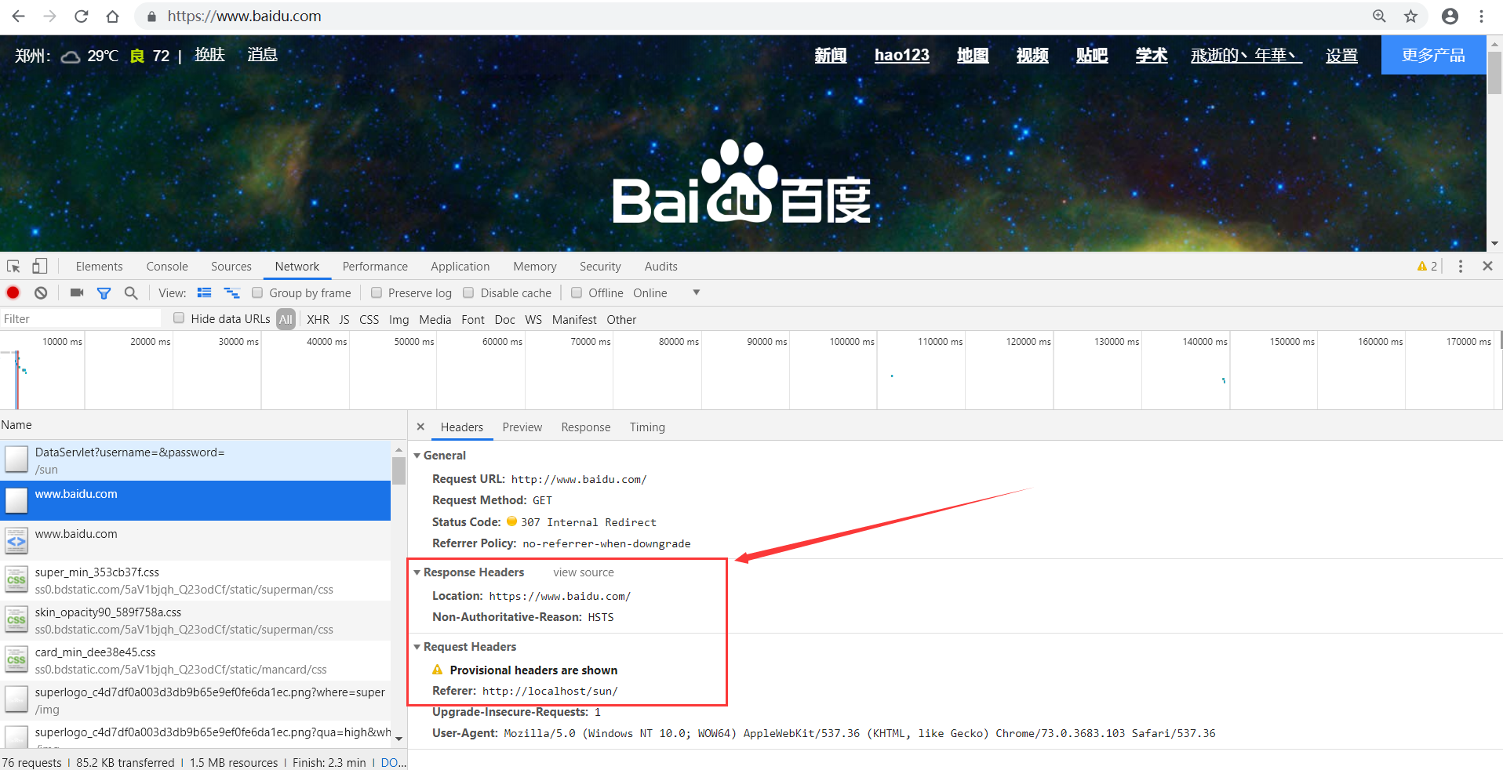Click the document icon of third www.baidu.com row
This screenshot has height=770, width=1503.
(16, 540)
